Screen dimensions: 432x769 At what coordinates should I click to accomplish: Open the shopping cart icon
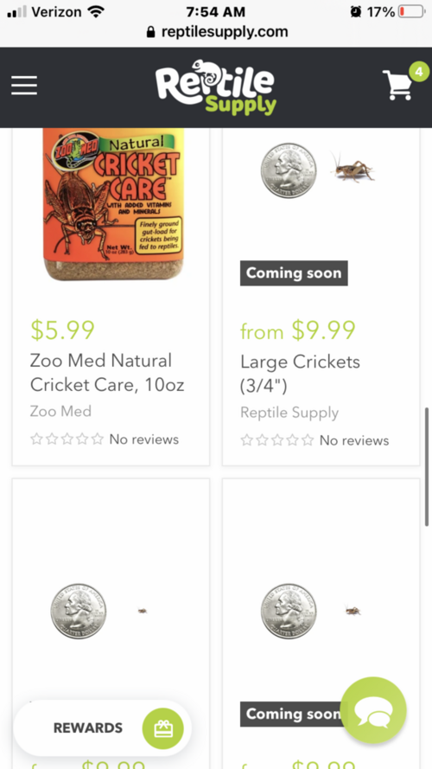coord(397,86)
